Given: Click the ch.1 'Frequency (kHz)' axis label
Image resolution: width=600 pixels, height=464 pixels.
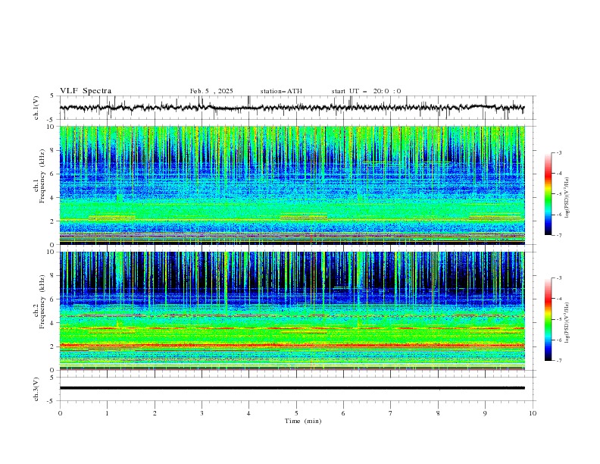Looking at the screenshot, I should (42, 176).
